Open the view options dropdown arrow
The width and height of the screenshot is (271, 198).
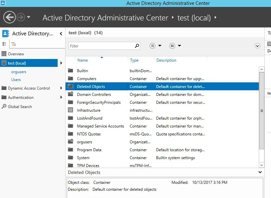coord(160,46)
